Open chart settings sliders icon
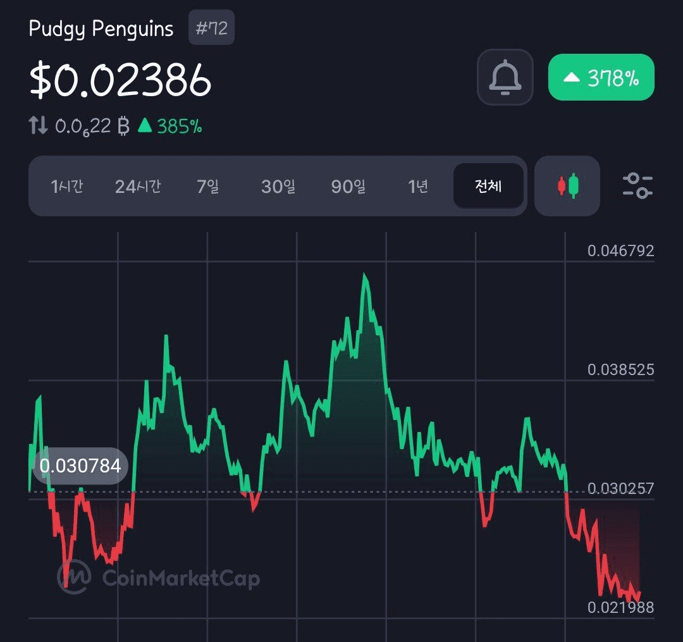Viewport: 683px width, 642px height. (637, 186)
